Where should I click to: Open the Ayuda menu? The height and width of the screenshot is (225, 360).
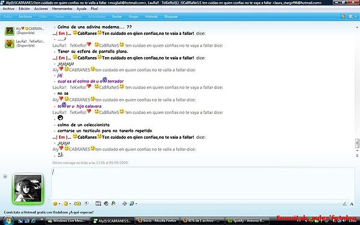tap(81, 9)
